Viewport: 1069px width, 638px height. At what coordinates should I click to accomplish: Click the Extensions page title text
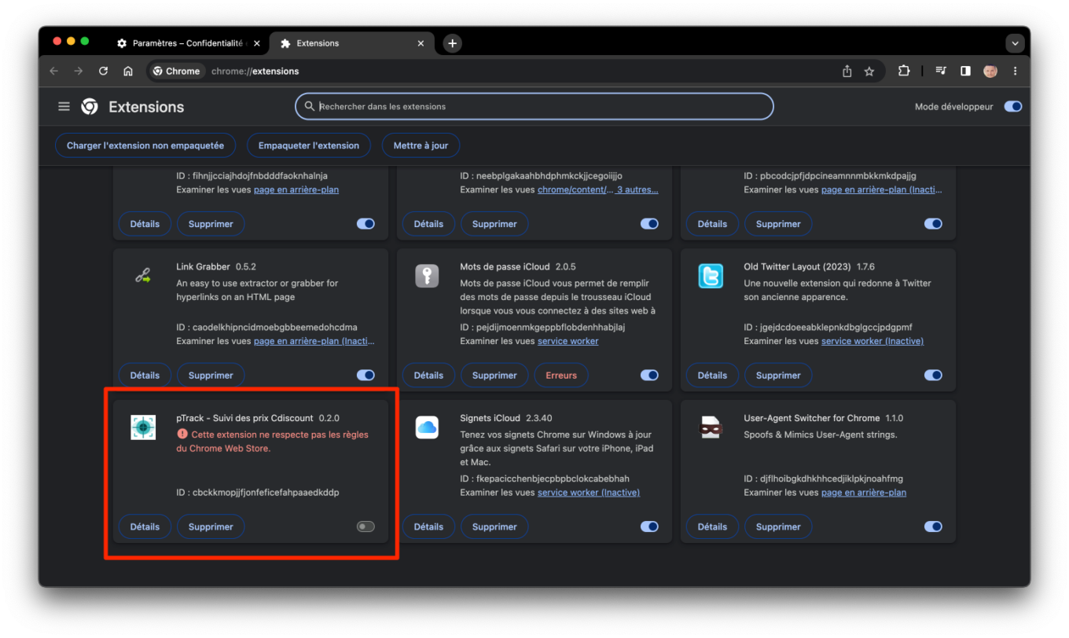tap(146, 107)
